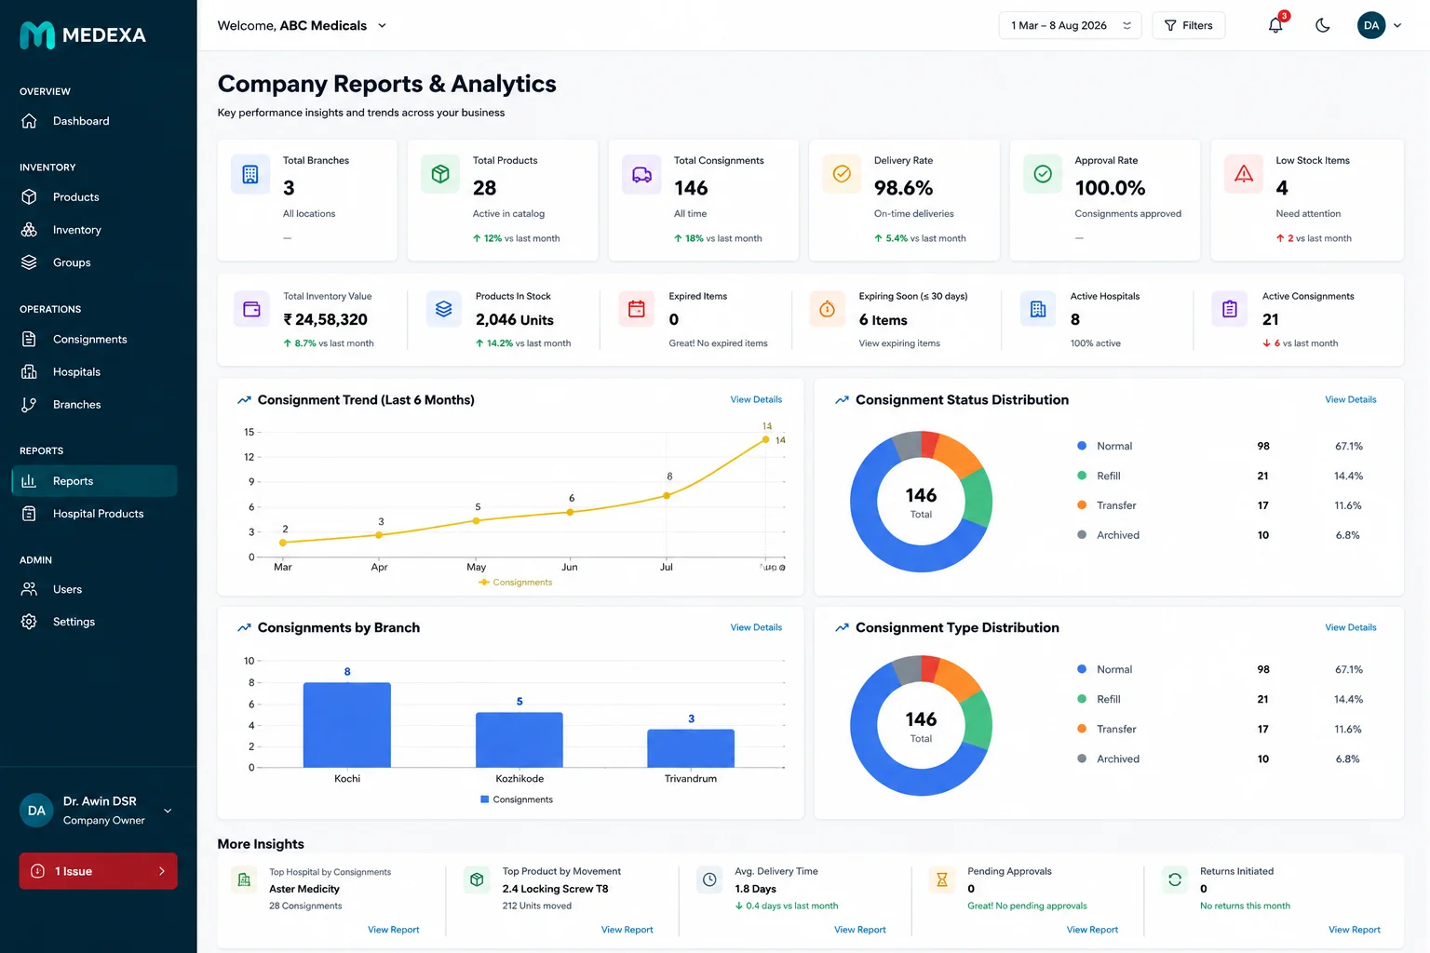The width and height of the screenshot is (1430, 953).
Task: Expand Dr. Awin DSR profile menu chevron
Action: pyautogui.click(x=168, y=811)
